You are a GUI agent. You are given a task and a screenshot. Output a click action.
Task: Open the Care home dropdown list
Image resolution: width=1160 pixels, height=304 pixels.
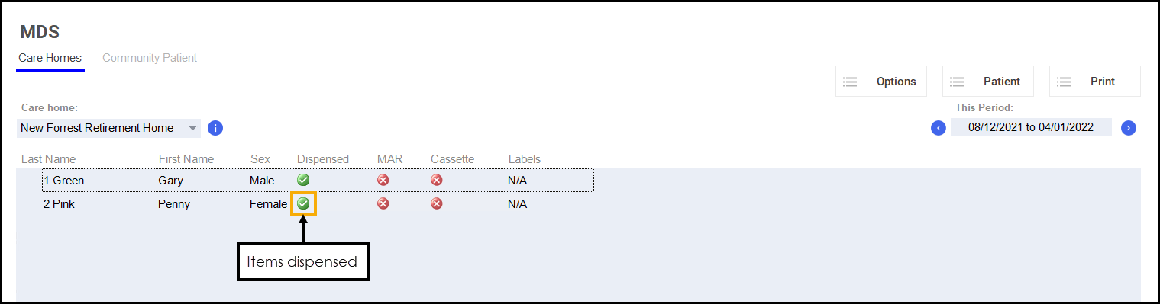[x=108, y=128]
